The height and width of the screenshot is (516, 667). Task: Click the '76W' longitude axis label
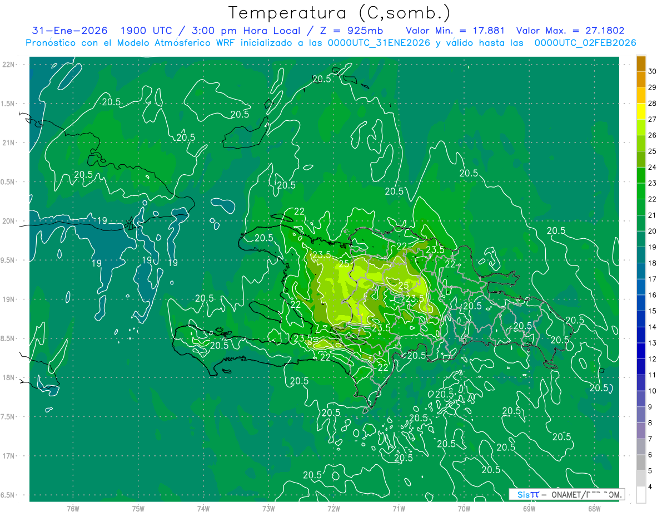pyautogui.click(x=73, y=509)
